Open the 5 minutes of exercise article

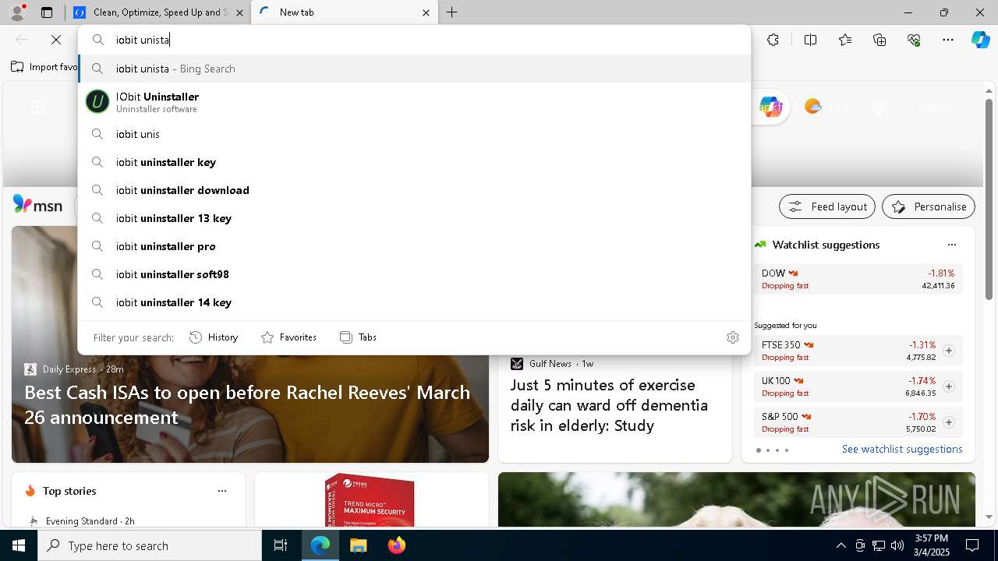pos(610,405)
